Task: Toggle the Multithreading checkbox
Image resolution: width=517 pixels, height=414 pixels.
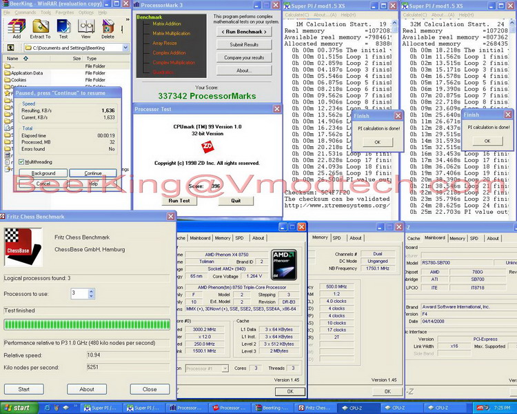Action: click(21, 161)
